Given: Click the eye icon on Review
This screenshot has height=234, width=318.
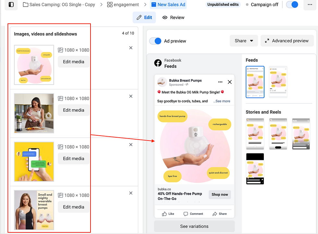Looking at the screenshot, I should pos(165,18).
